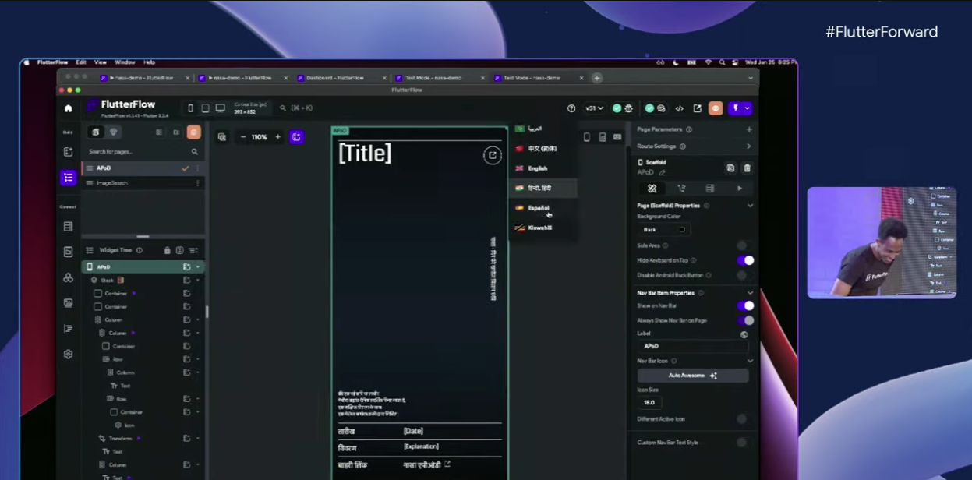Open the Help menu in menu bar
972x480 pixels.
pyautogui.click(x=149, y=62)
